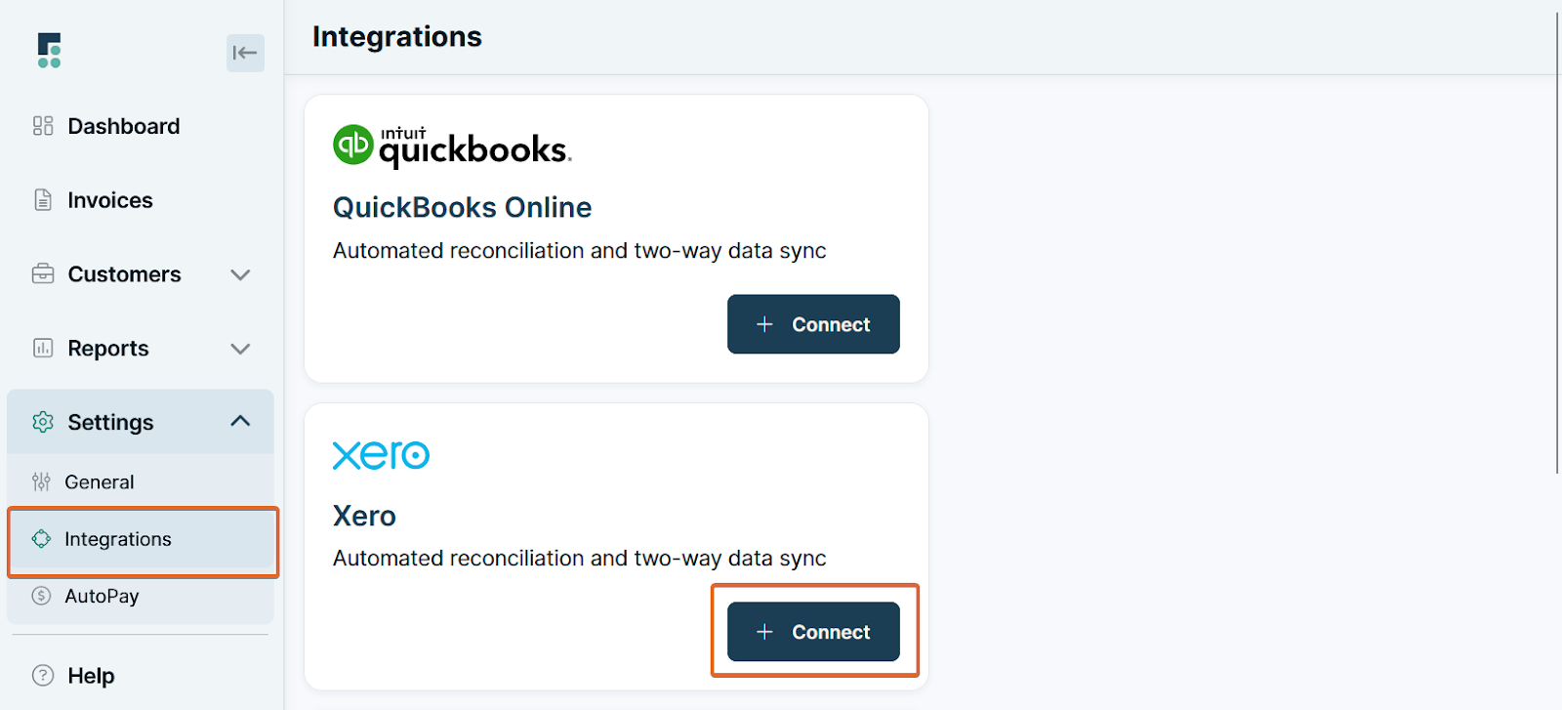Screen dimensions: 1562x710
Task: Open the Integrations page from the sidebar
Action: point(117,538)
